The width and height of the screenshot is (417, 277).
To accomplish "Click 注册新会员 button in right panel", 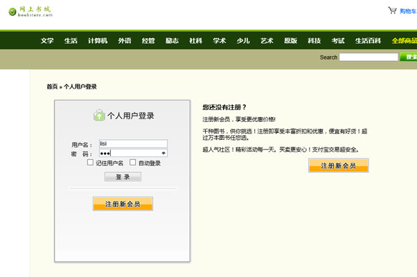I will 338,166.
